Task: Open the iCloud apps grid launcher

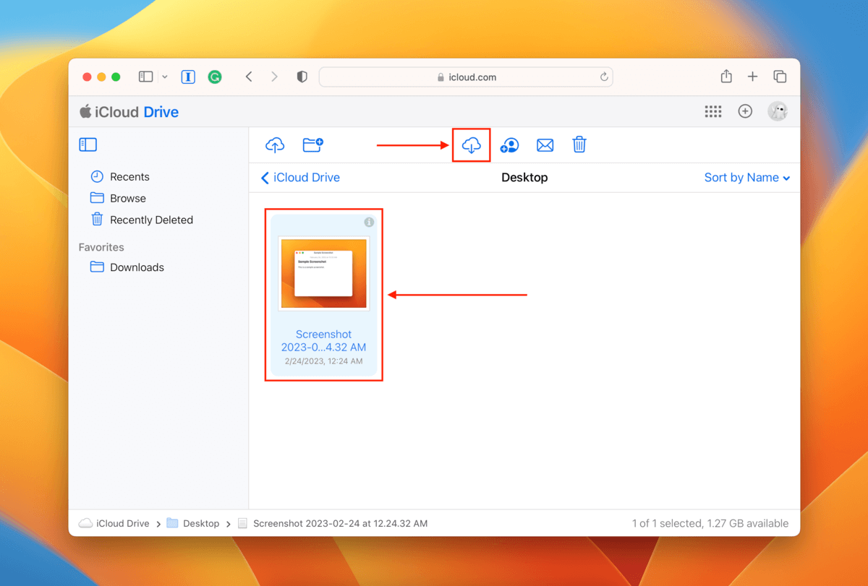Action: (x=713, y=111)
